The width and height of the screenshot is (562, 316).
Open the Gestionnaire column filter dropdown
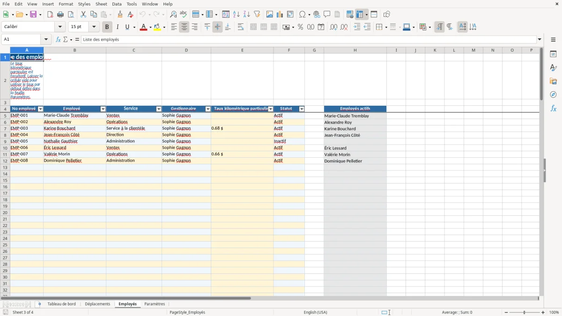click(208, 109)
